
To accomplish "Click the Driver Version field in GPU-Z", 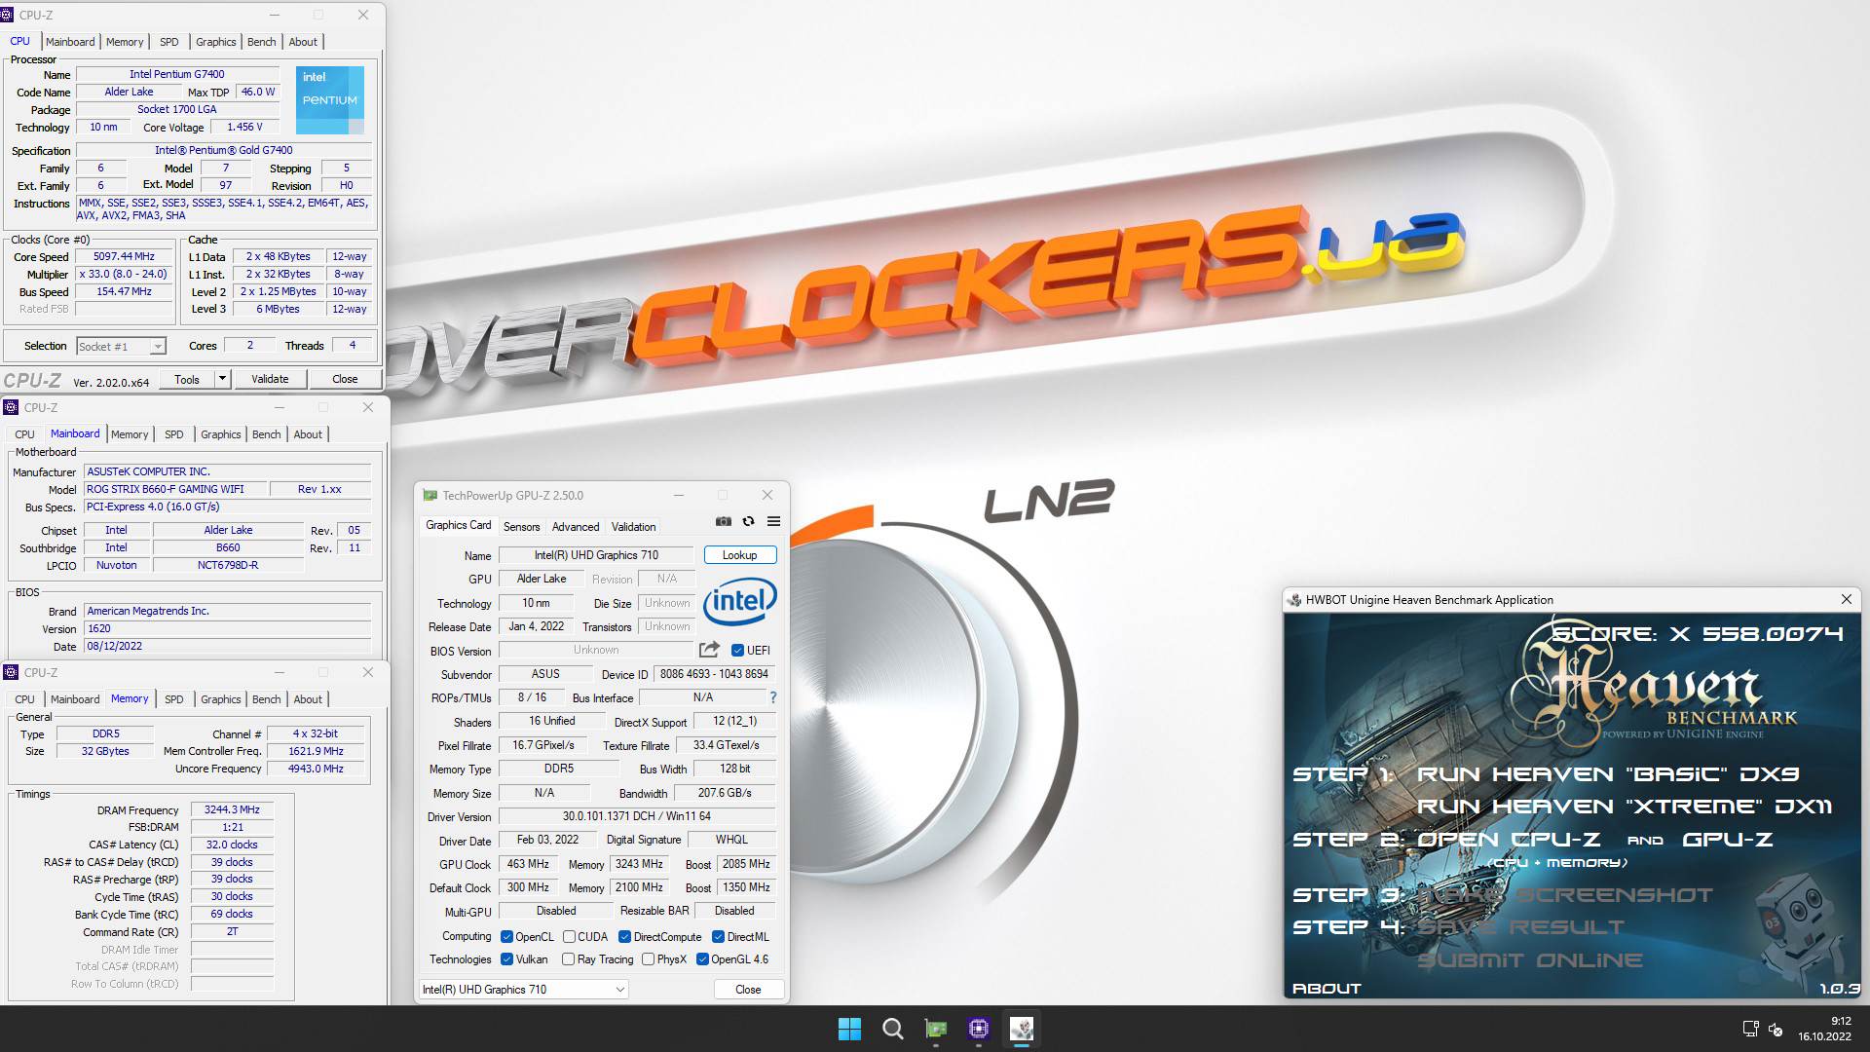I will (x=637, y=816).
